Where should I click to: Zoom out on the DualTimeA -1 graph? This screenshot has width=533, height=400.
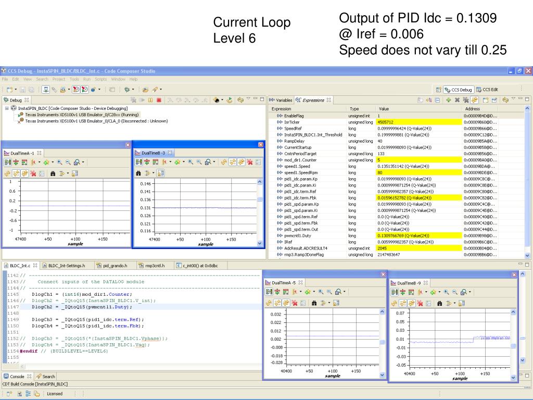68,162
